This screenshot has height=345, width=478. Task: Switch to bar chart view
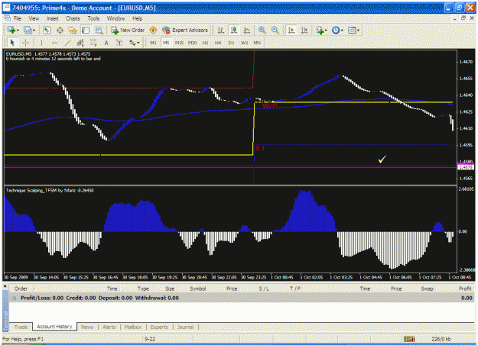pos(221,30)
